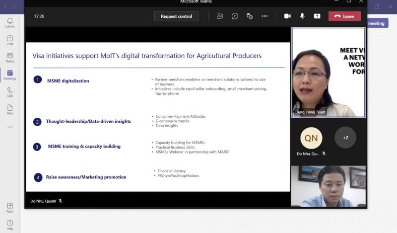Click the Help icon in sidebar
397x233 pixels.
[x=10, y=225]
